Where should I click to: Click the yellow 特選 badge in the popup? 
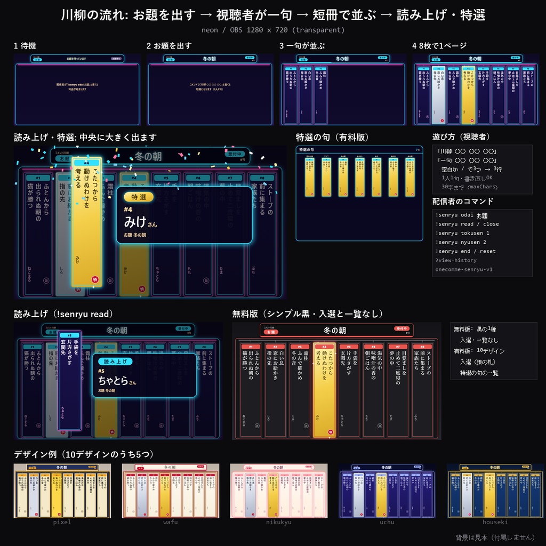(139, 197)
